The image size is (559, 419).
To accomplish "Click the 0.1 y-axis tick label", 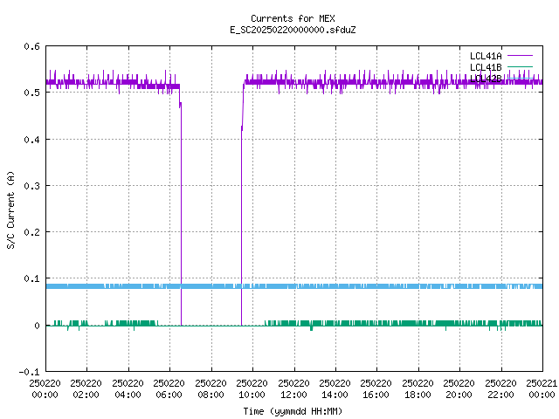I will coord(31,278).
